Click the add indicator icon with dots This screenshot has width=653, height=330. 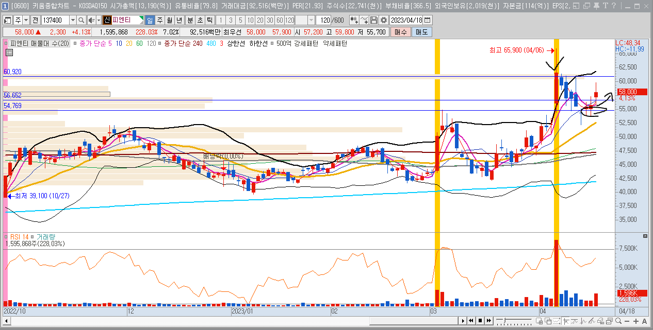(354, 20)
